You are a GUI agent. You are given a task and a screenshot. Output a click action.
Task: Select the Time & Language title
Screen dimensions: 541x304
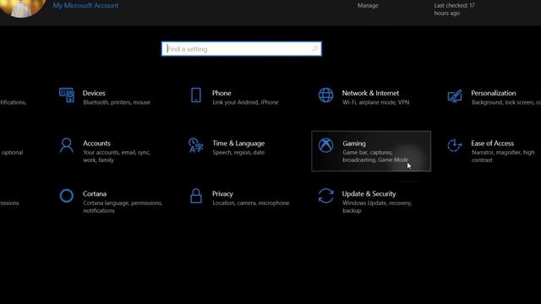238,143
